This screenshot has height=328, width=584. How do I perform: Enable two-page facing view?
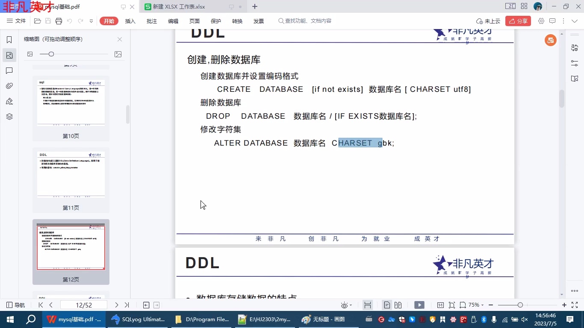click(398, 305)
